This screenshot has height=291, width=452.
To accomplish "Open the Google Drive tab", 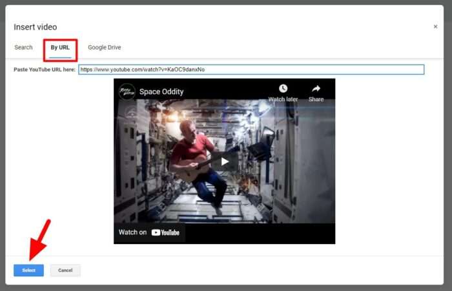I will click(105, 48).
